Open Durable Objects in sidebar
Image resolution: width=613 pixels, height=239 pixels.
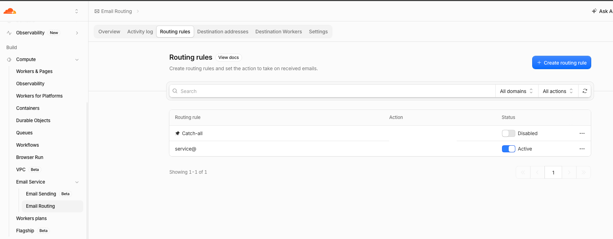pos(33,120)
